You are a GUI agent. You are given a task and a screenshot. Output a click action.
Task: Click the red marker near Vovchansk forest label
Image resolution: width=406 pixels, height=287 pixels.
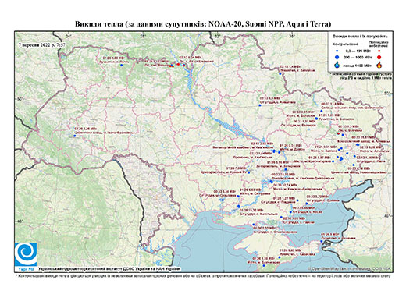point(338,133)
